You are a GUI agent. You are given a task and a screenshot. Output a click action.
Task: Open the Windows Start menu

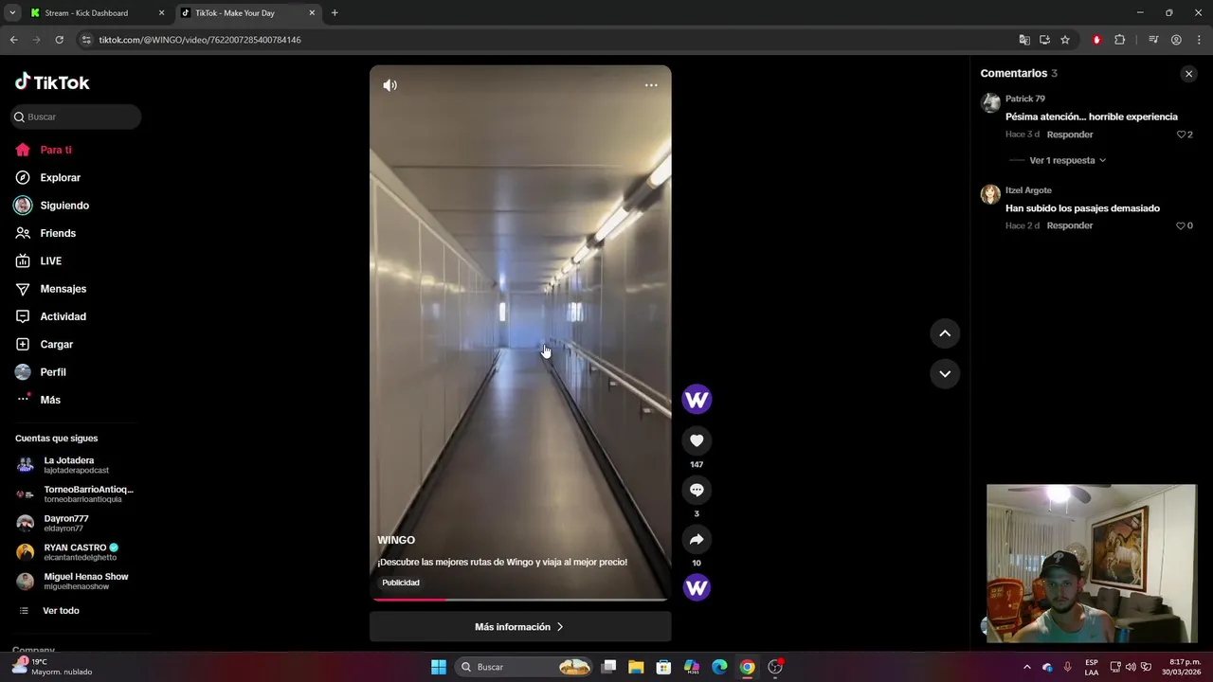pyautogui.click(x=439, y=667)
